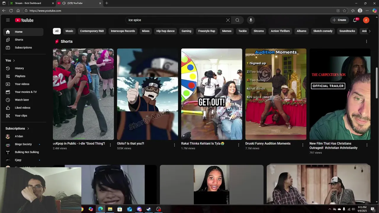Screen dimensions: 379x213
Task: Click browser back arrow
Action: coord(4,11)
